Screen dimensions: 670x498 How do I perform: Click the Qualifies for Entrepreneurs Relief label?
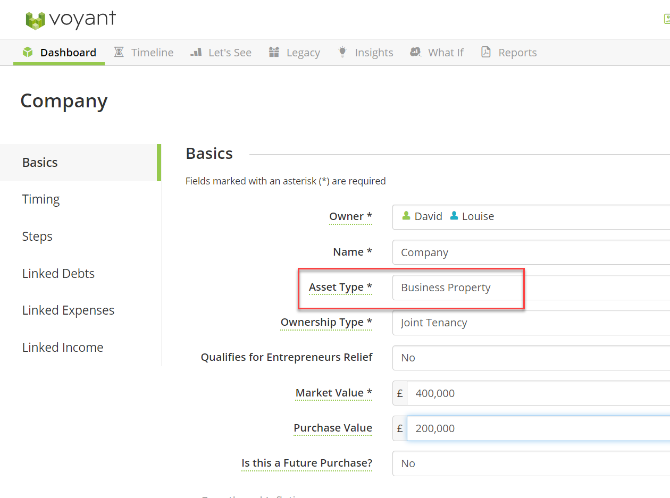pyautogui.click(x=287, y=358)
